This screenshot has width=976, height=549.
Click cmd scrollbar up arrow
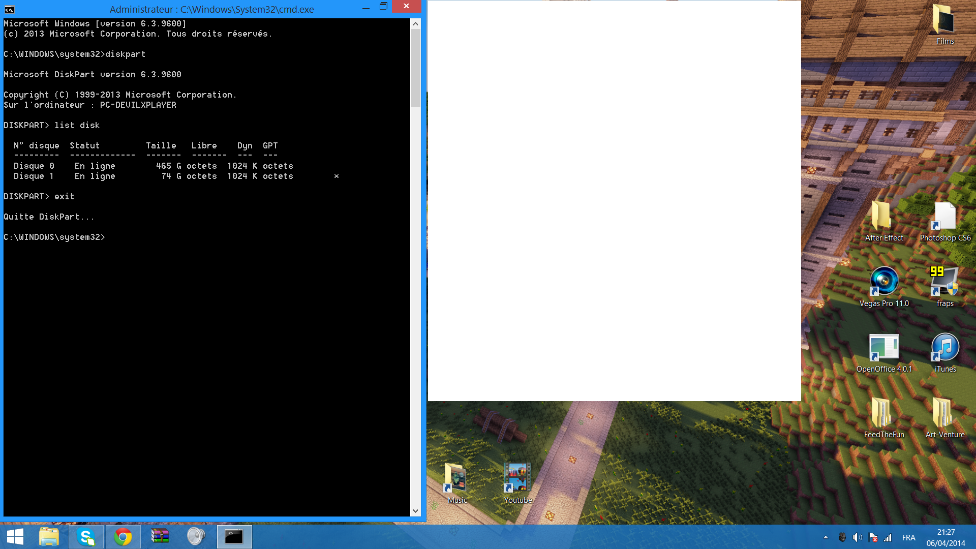coord(415,23)
